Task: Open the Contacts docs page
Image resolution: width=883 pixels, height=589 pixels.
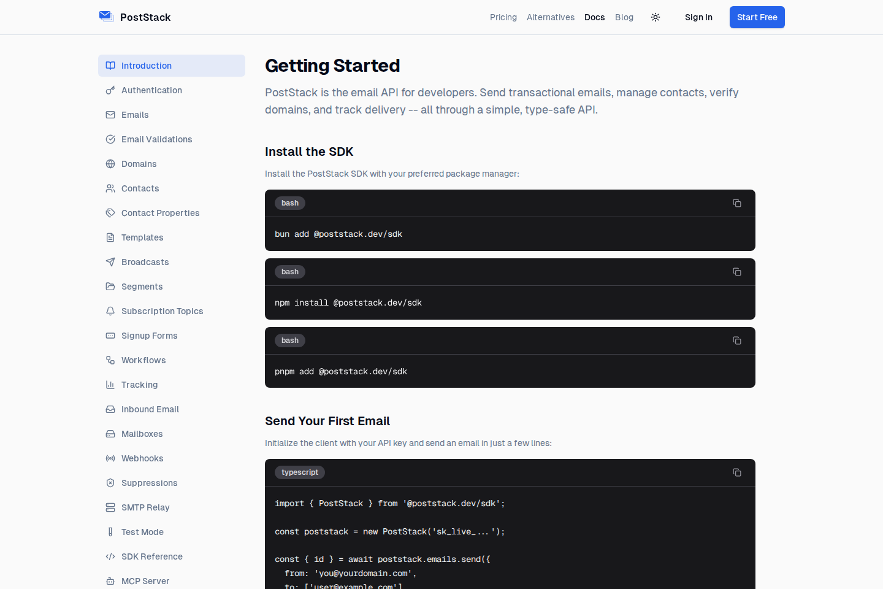Action: 172,188
